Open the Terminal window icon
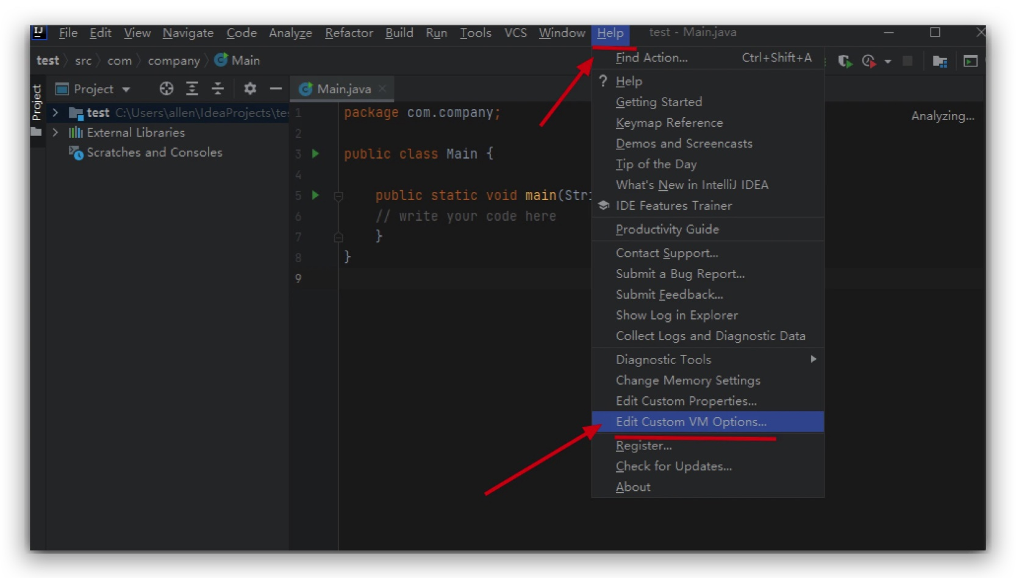 point(970,61)
